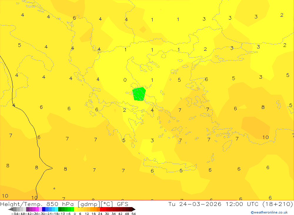
Task: Click the 12 label on the color scale
Action: click(87, 214)
